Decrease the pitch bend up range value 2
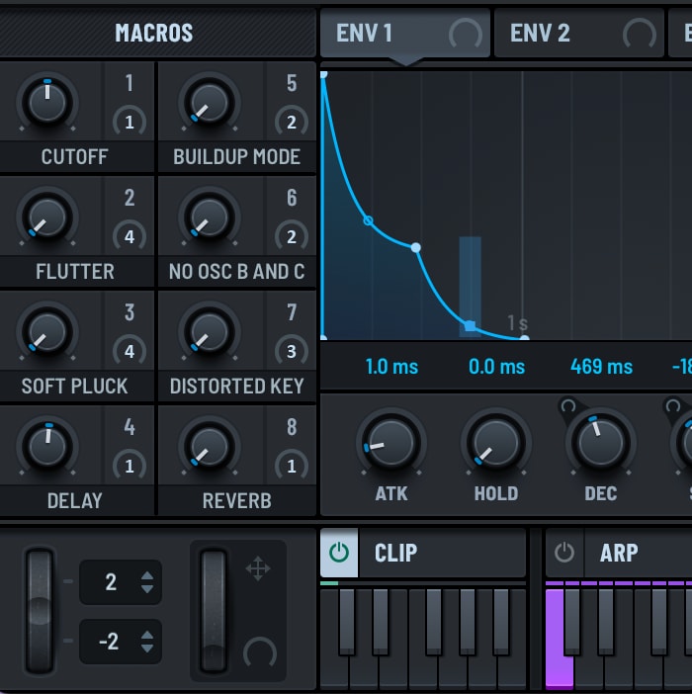This screenshot has width=692, height=694. pos(147,588)
